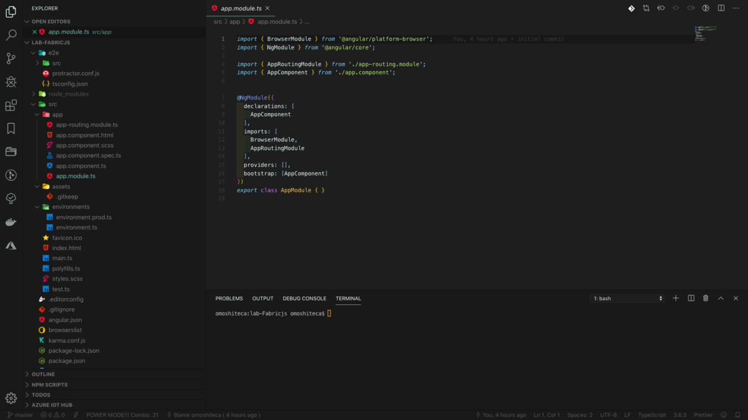Open app.component.scss file
Screen dimensions: 748x420
(x=85, y=146)
